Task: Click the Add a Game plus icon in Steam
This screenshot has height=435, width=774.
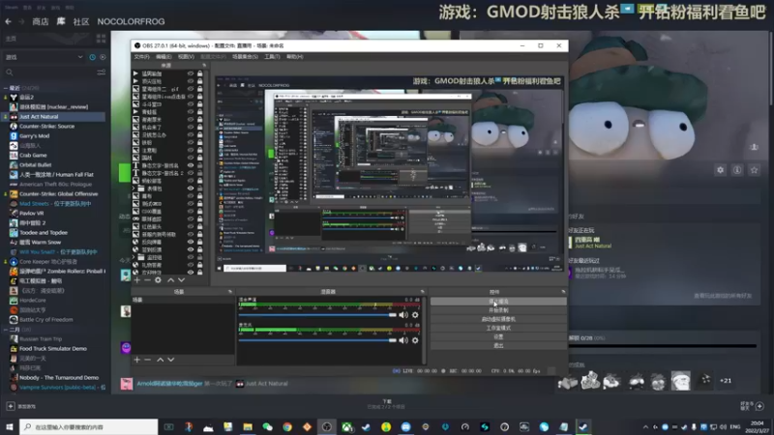Action: click(x=11, y=406)
